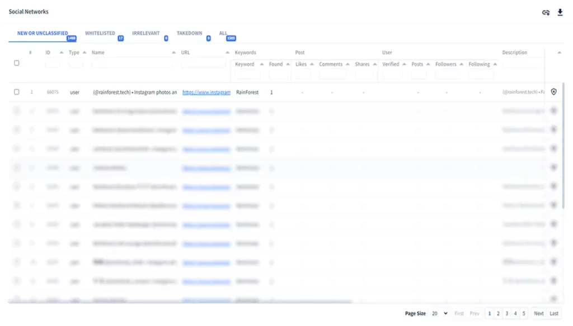Sort by Keyword column arrow

click(262, 64)
